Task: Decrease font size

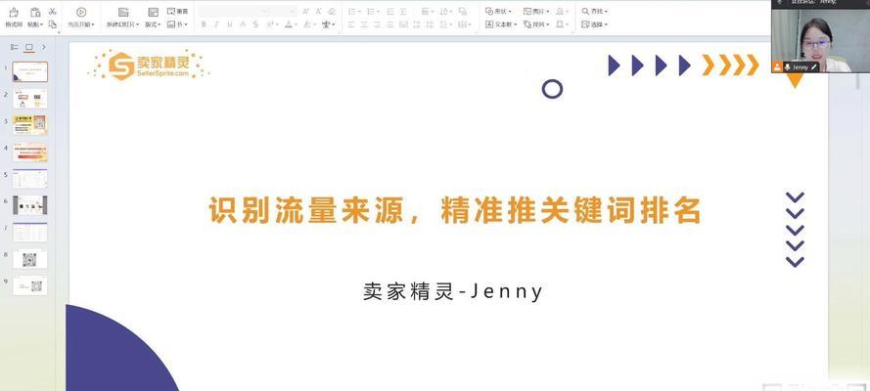Action: point(318,11)
